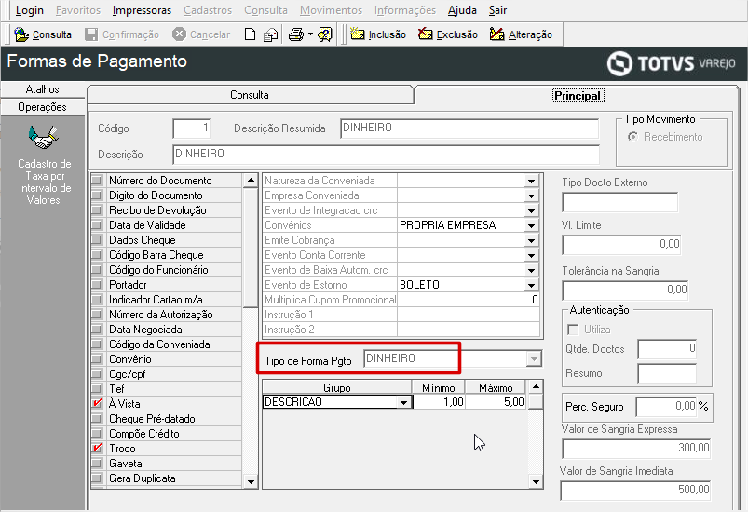
Task: Click the Tolerância na Sangria field
Action: [x=625, y=290]
